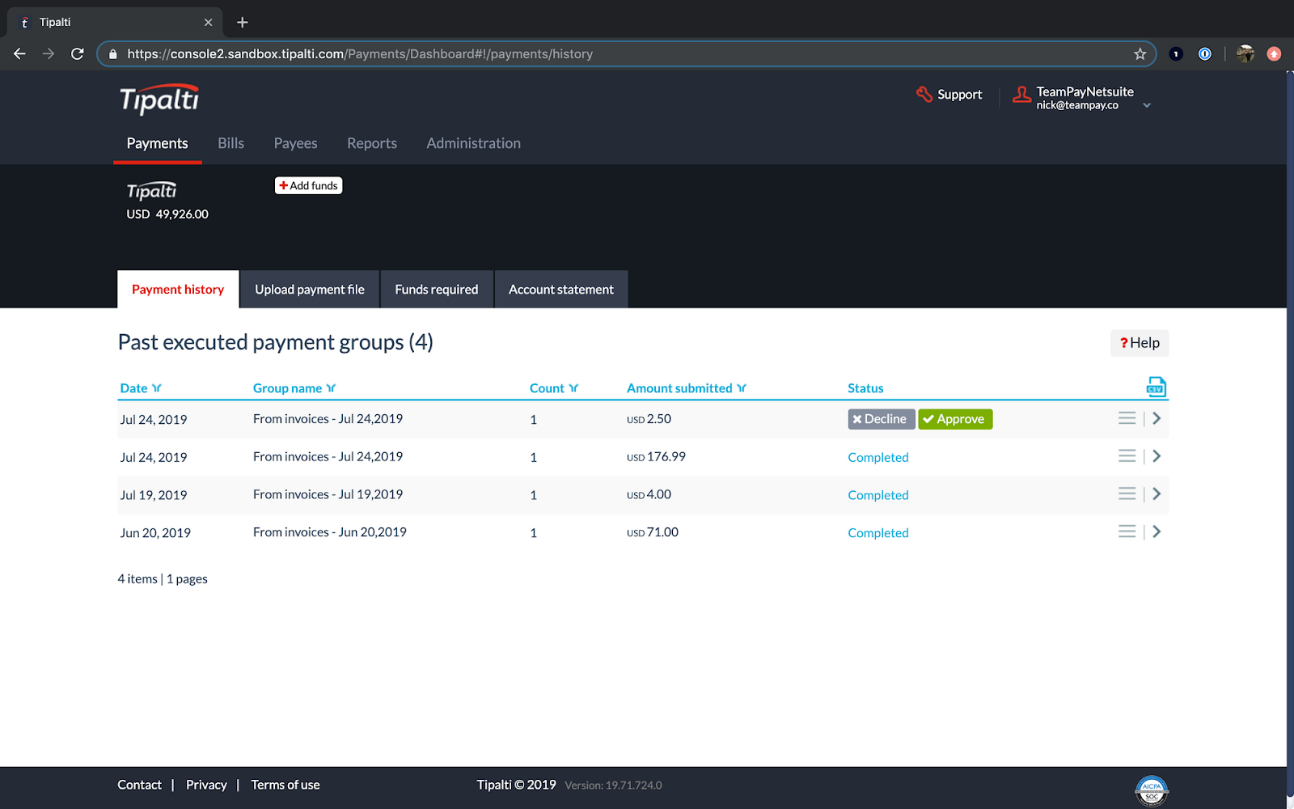Open Support wrench link
This screenshot has height=809, width=1294.
pos(949,95)
